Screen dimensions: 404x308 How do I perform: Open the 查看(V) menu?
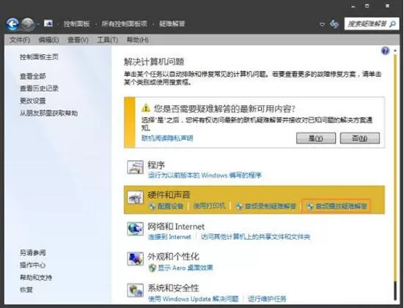pyautogui.click(x=78, y=40)
